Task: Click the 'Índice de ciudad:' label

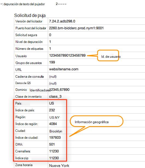Action: pyautogui.click(x=27, y=138)
